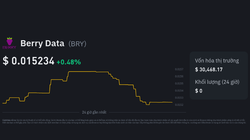Screen dimensions: 250x140
Task: Select the price $ 0.015234
Action: click(28, 61)
